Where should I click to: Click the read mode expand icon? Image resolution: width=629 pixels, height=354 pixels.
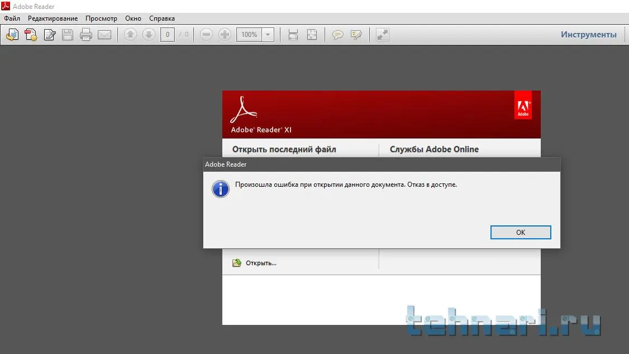coord(382,35)
